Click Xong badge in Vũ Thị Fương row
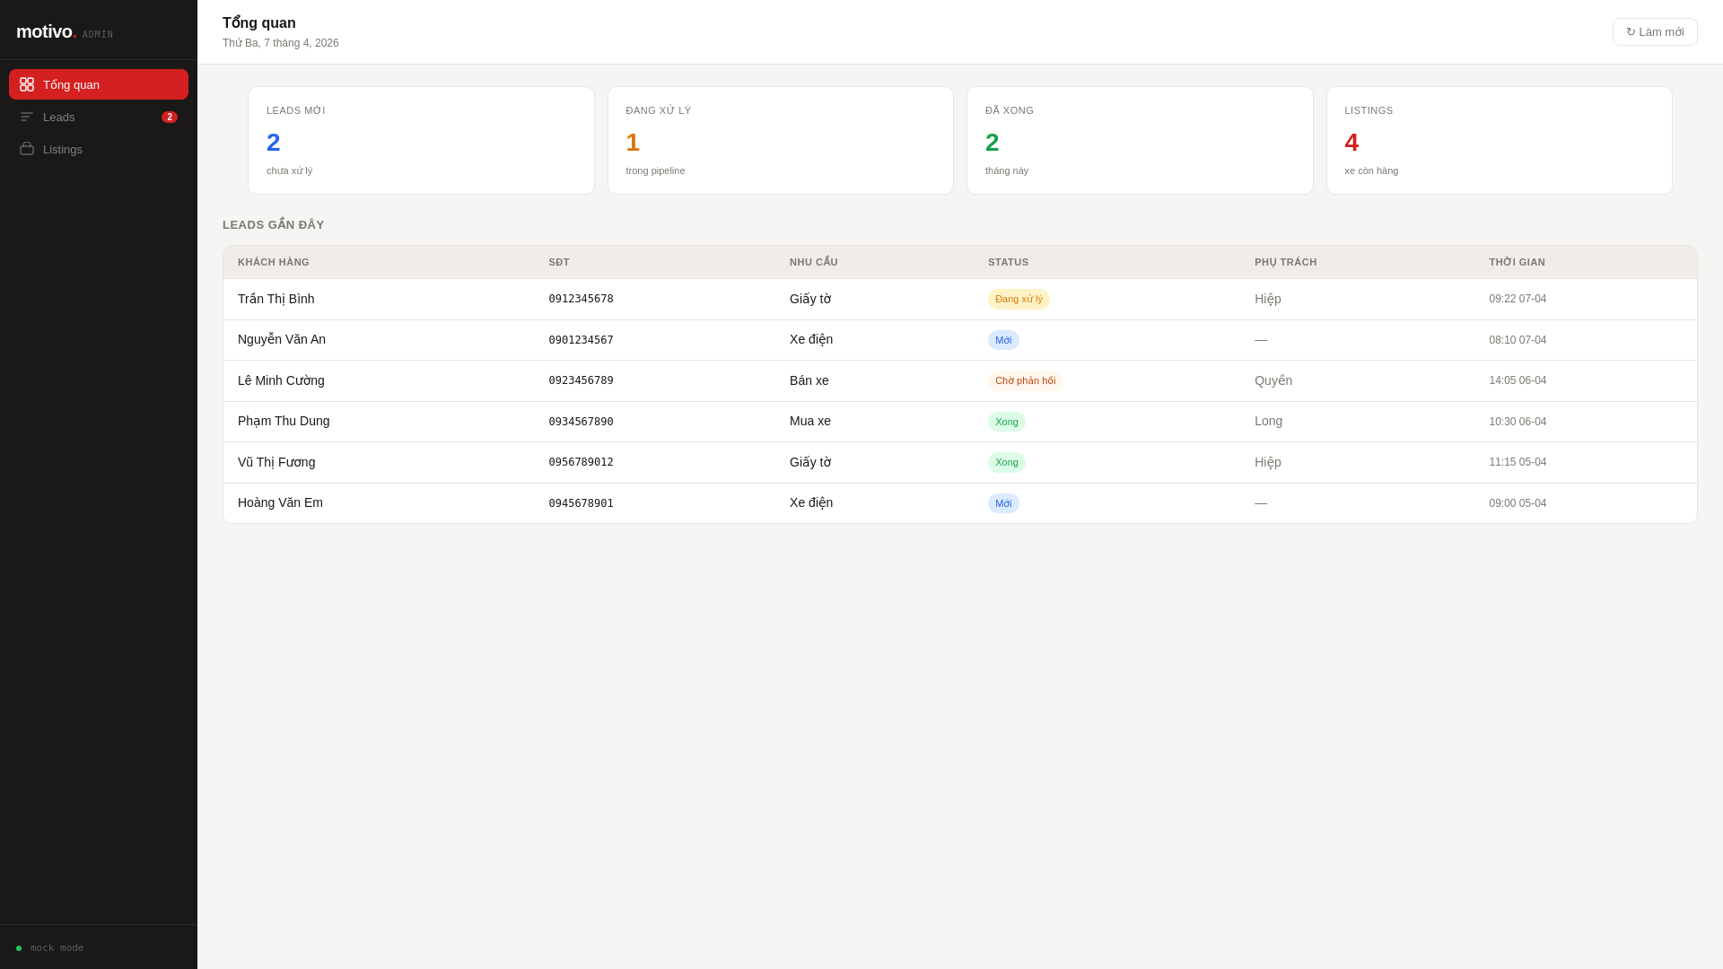 [x=1007, y=462]
